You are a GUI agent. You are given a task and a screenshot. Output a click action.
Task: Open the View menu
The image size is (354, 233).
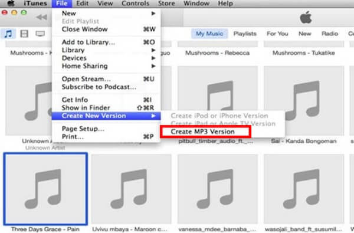[x=105, y=4]
